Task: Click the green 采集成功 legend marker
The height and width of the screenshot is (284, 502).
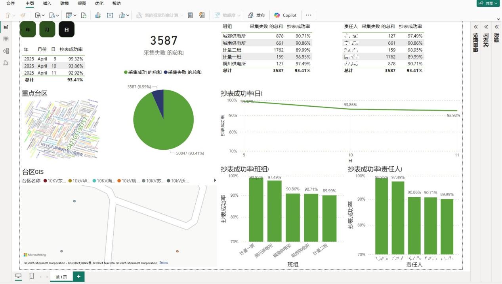Action: (126, 72)
